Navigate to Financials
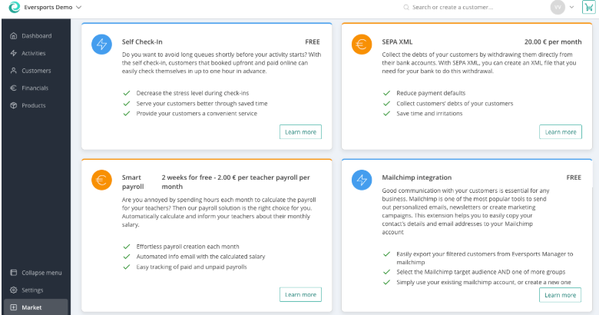599x315 pixels. click(x=36, y=88)
